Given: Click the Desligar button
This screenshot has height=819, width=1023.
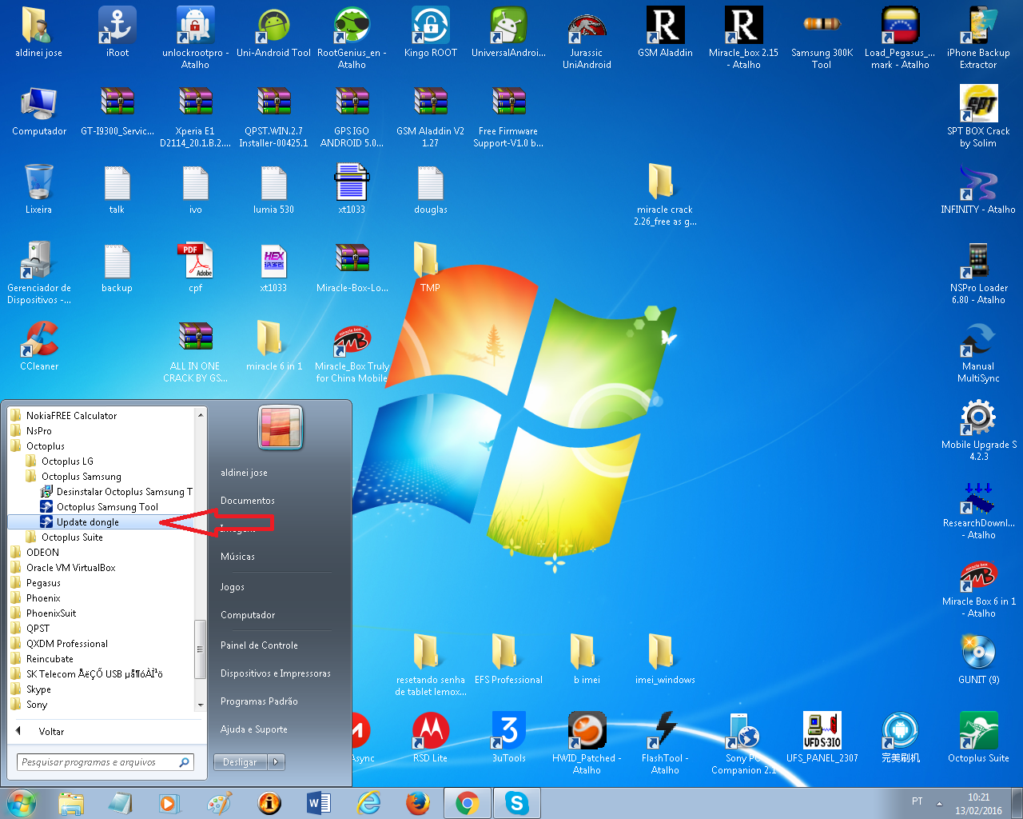Looking at the screenshot, I should [241, 762].
